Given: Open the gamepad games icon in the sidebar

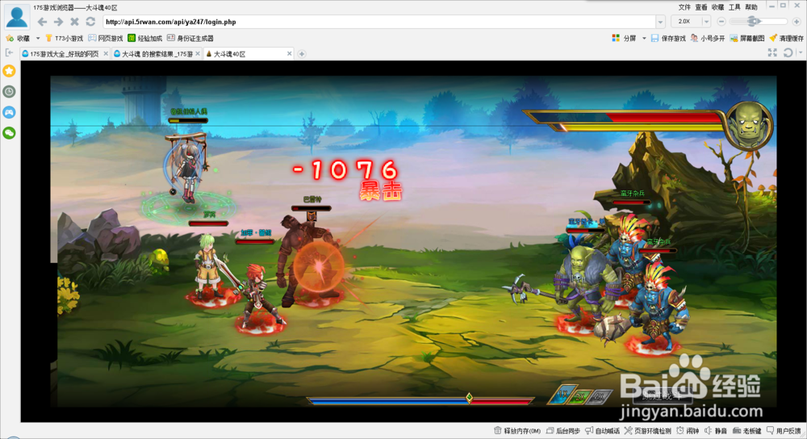Looking at the screenshot, I should coord(9,112).
